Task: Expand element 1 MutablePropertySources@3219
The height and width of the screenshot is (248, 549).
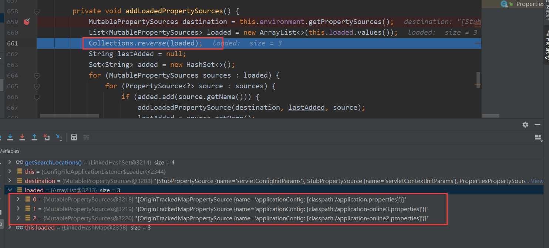Action: (18, 209)
